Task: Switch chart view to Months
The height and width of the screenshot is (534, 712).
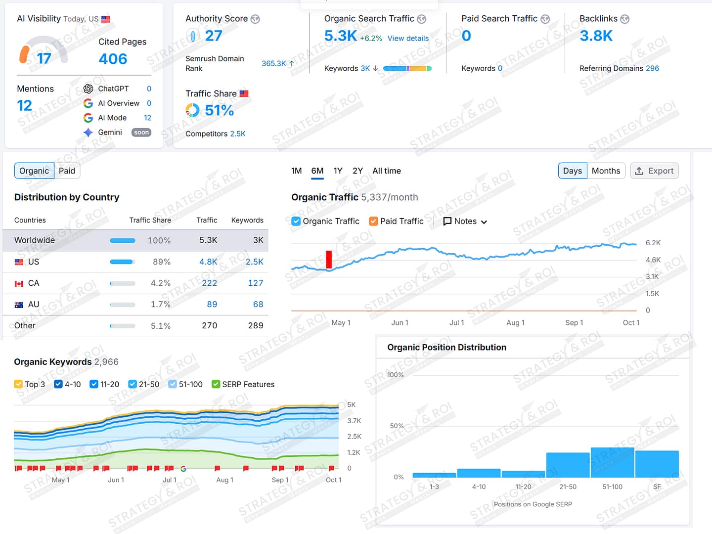Action: (606, 171)
